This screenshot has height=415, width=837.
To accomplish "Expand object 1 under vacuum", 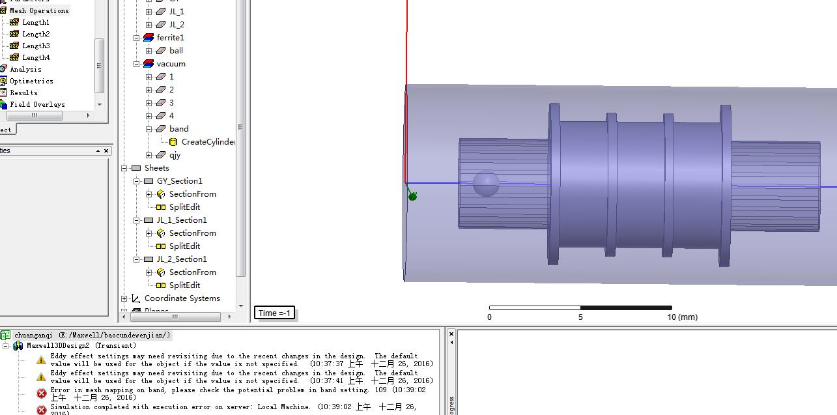I will click(149, 77).
